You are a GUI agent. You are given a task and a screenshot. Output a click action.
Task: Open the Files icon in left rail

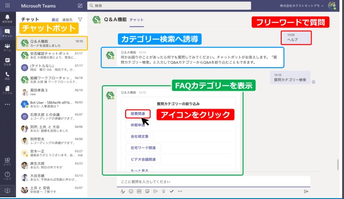pos(7,90)
